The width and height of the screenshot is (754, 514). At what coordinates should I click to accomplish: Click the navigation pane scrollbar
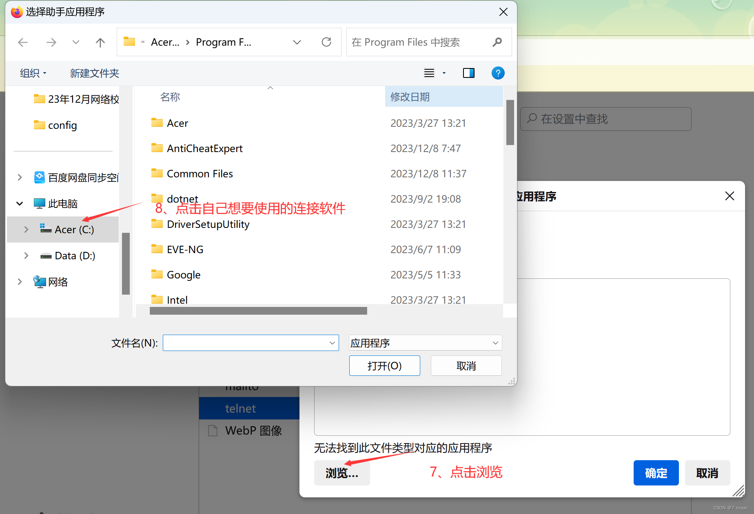[x=126, y=263]
